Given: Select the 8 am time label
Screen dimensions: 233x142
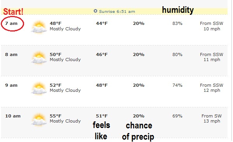Looking at the screenshot, I should click(11, 54).
